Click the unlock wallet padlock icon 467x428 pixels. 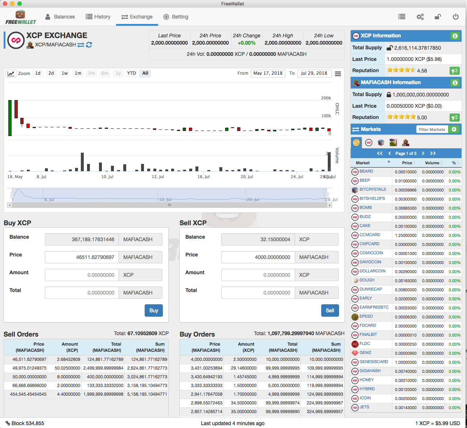pyautogui.click(x=438, y=17)
